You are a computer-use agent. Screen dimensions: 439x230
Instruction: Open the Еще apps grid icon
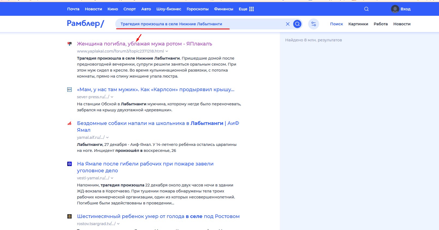tap(252, 9)
